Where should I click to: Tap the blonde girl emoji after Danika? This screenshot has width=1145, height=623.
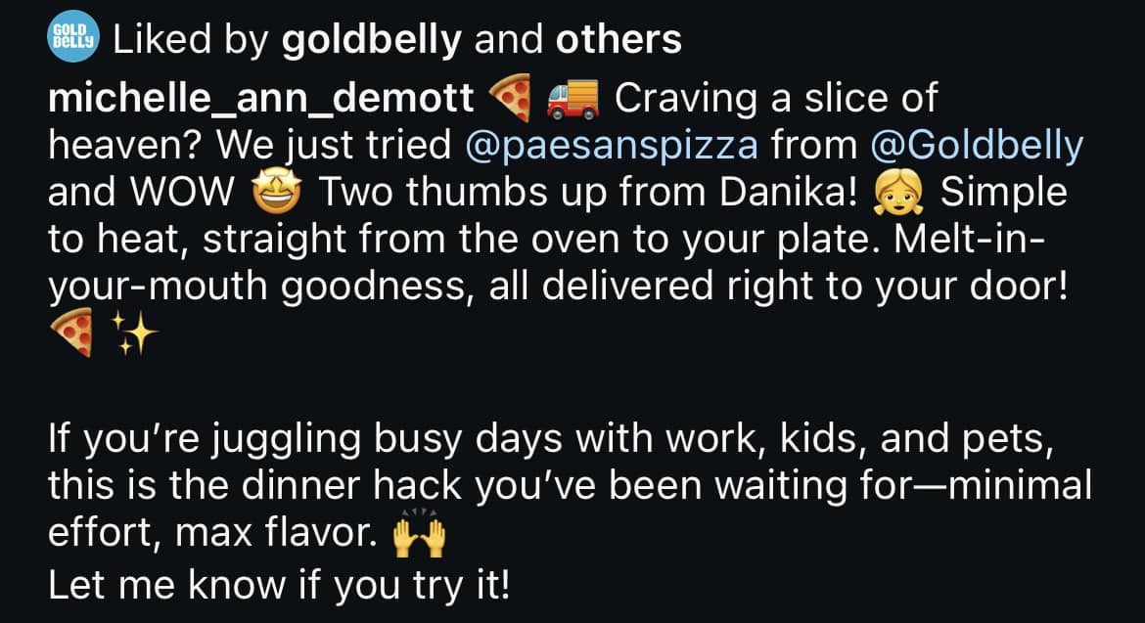point(898,193)
